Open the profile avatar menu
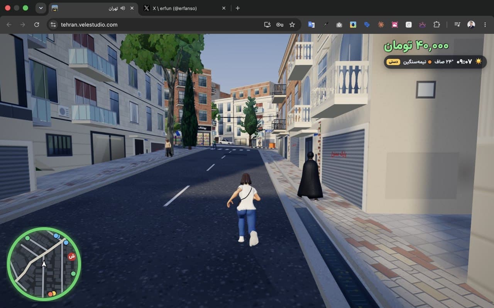The image size is (494, 308). tap(471, 25)
